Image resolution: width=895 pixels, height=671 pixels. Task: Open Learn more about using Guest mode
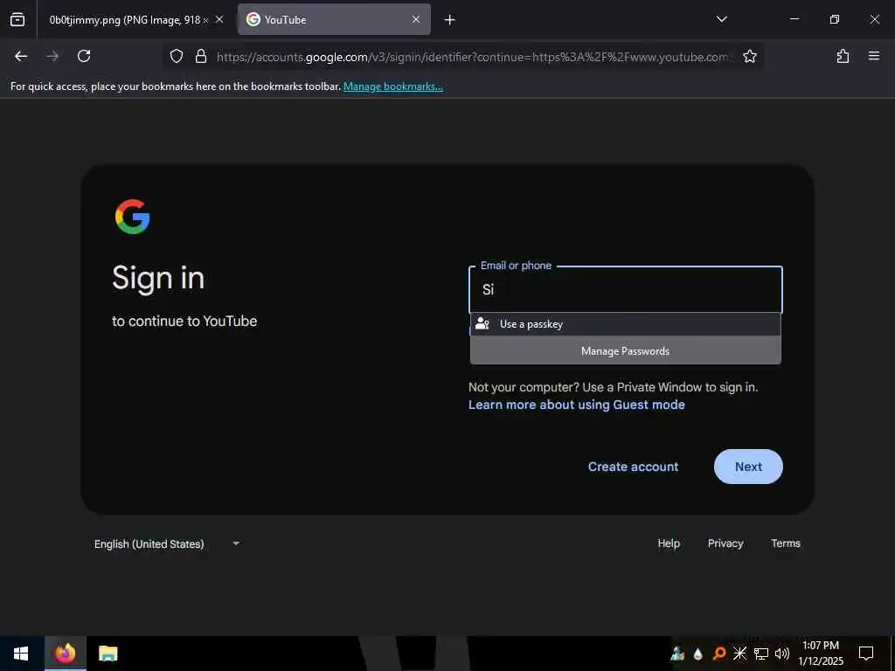coord(577,405)
